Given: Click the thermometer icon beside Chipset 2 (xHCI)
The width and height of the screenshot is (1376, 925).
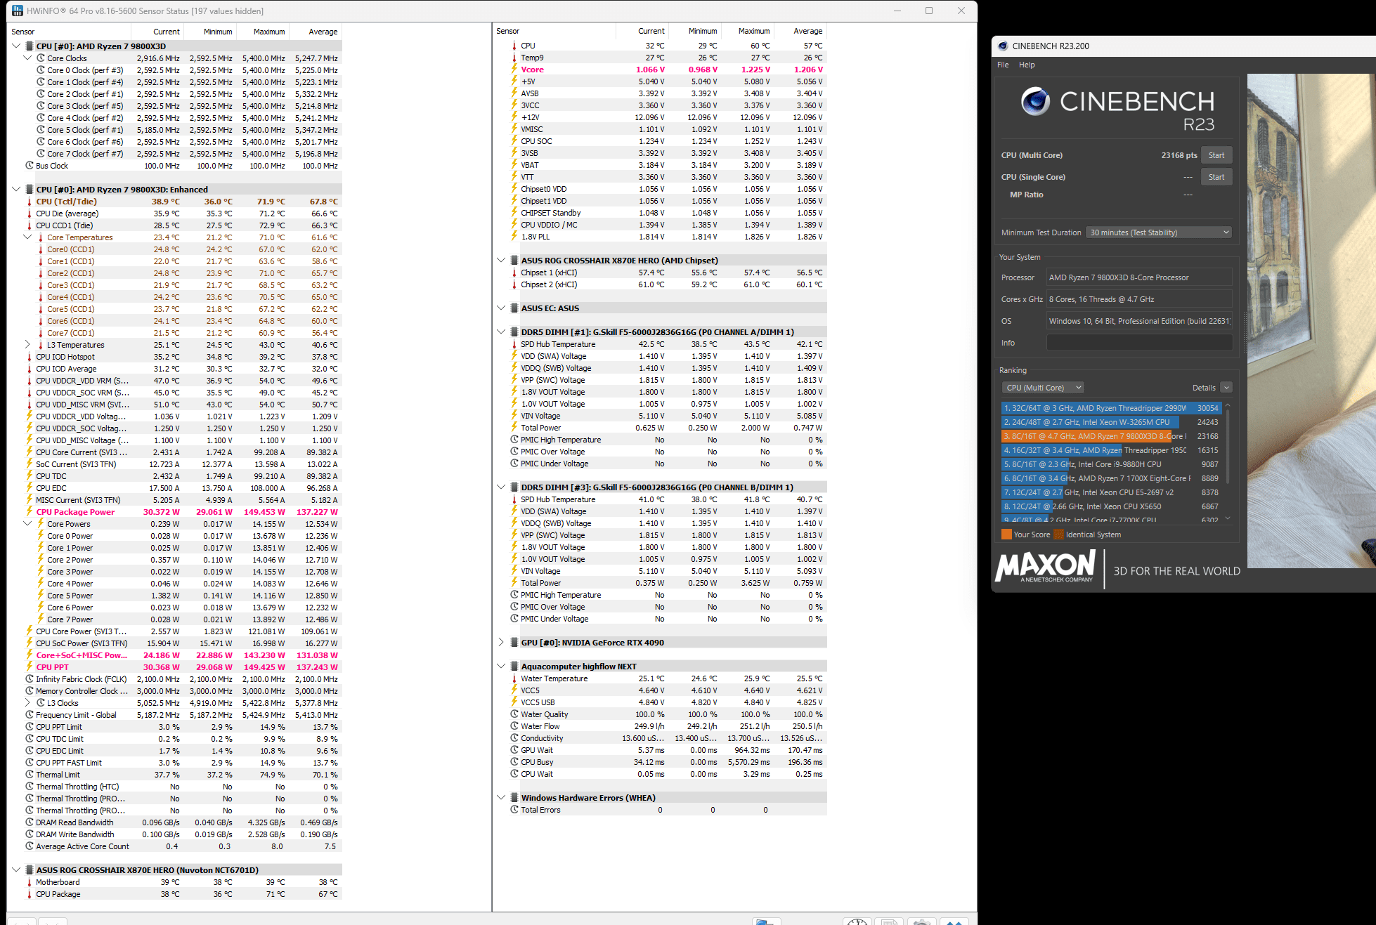Looking at the screenshot, I should point(514,284).
